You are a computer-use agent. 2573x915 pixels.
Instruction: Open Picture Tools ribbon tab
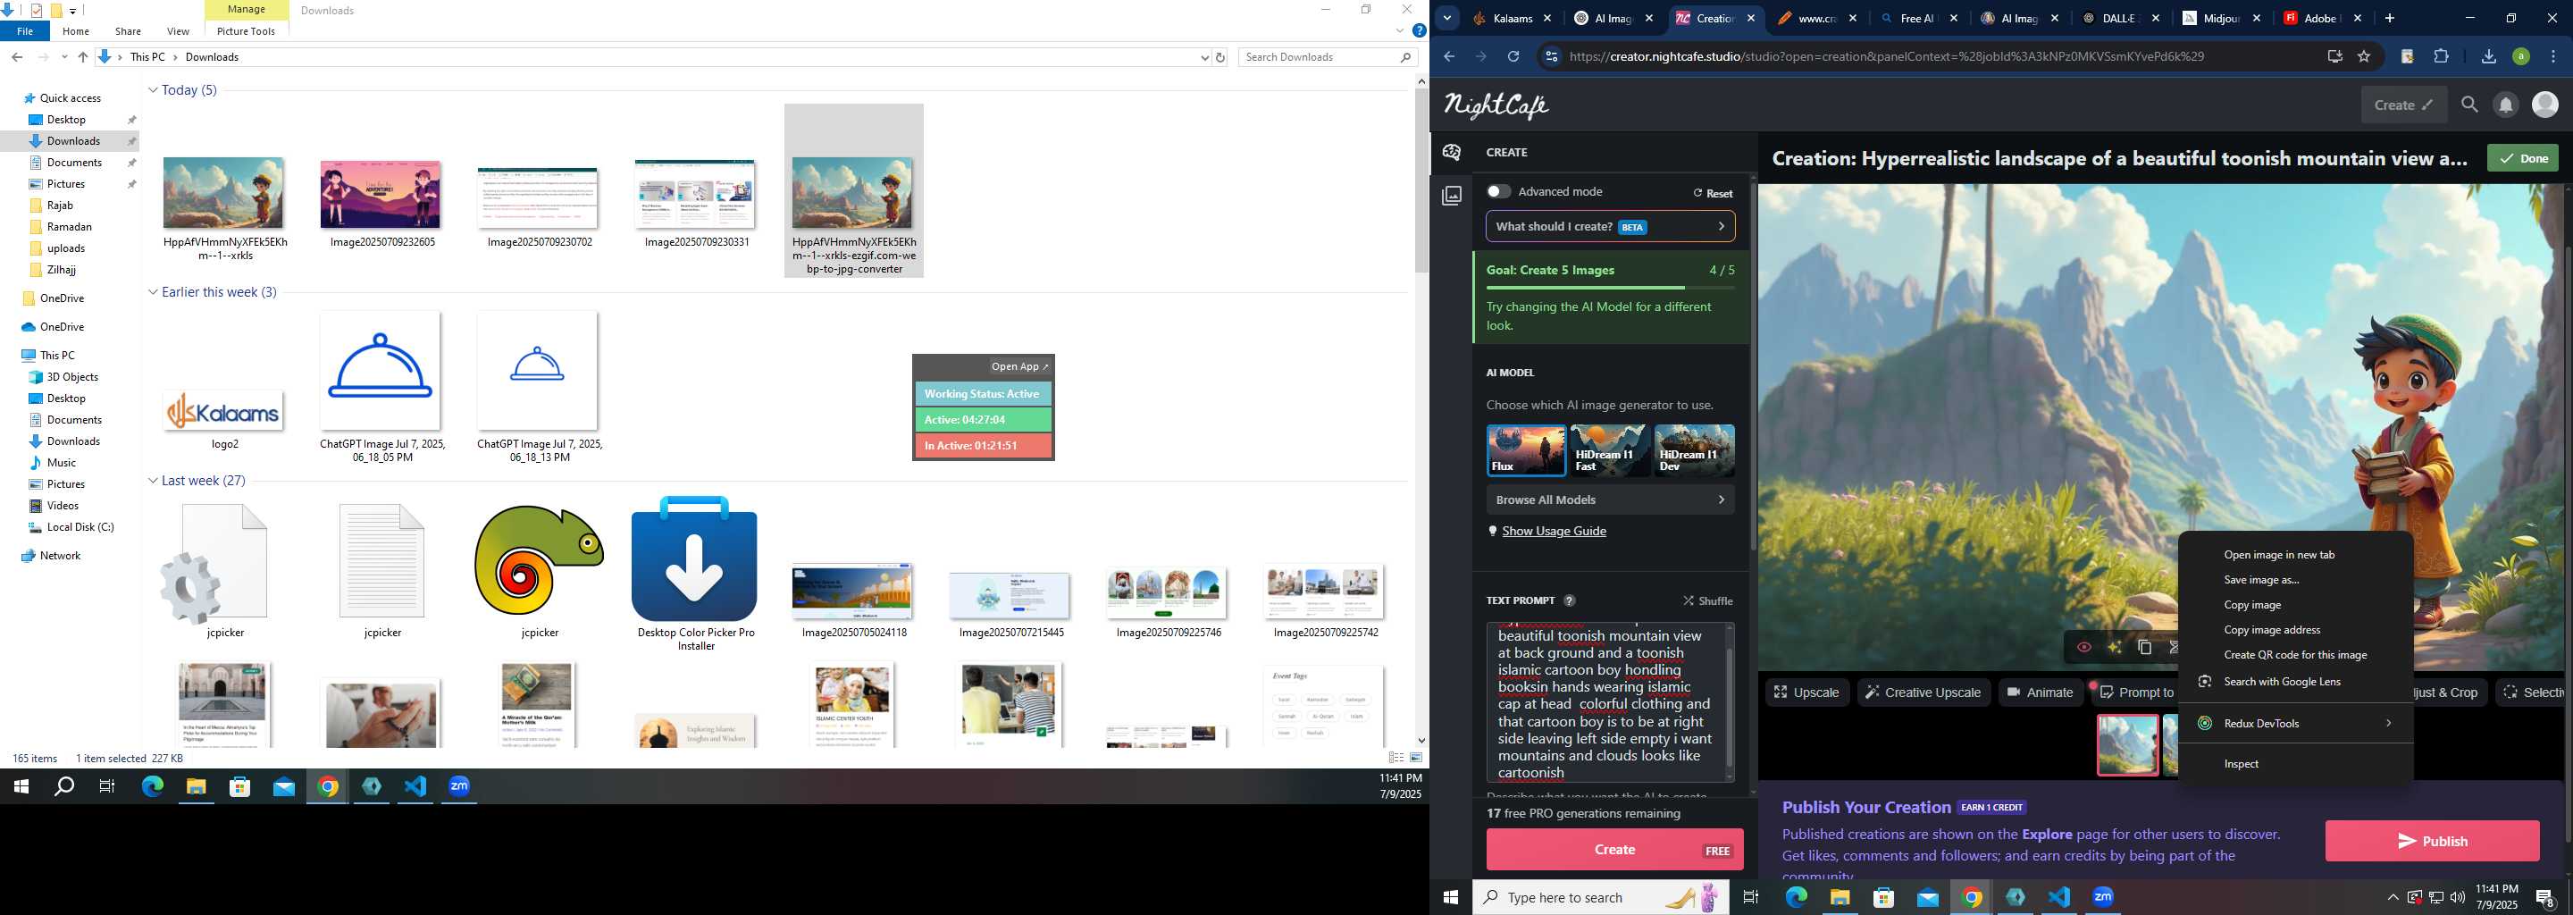246,31
